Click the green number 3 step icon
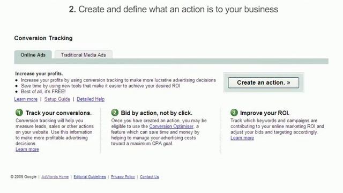This screenshot has height=193, width=343. pos(234,113)
